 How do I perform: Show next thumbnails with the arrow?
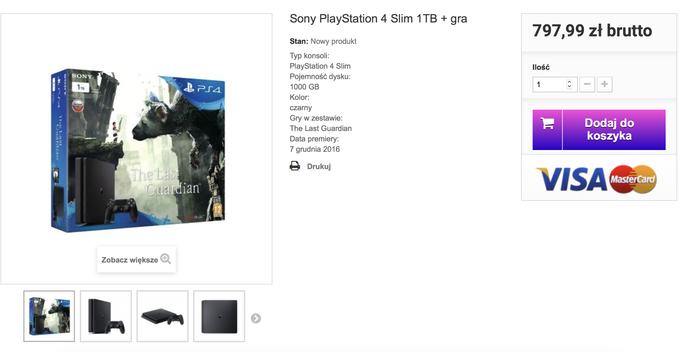[x=256, y=318]
